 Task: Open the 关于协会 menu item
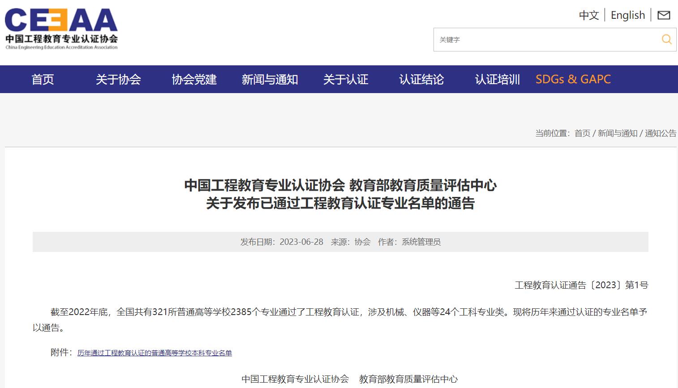(x=118, y=79)
